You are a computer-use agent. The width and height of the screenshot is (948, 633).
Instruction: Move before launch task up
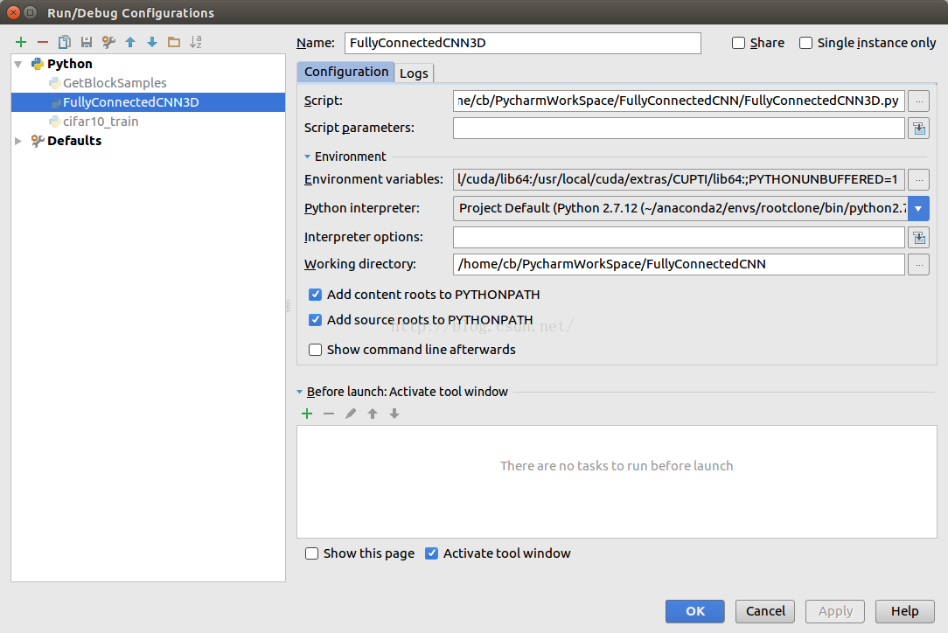tap(373, 414)
